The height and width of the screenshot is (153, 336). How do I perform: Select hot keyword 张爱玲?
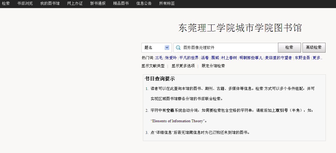tap(171, 58)
